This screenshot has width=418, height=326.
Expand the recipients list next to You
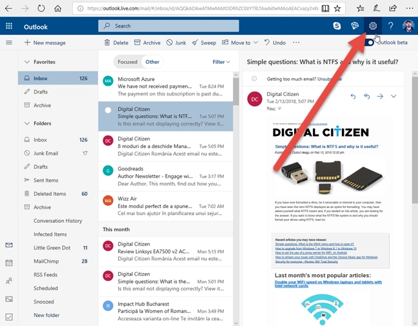pyautogui.click(x=279, y=108)
